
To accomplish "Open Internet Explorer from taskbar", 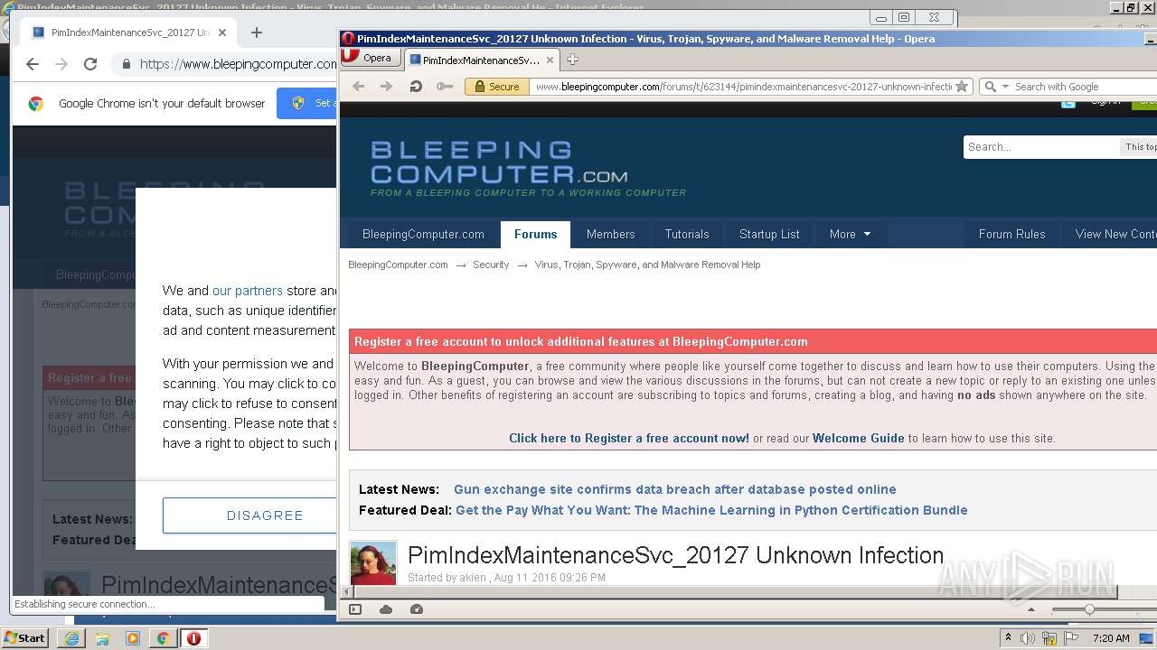I will pos(71,638).
